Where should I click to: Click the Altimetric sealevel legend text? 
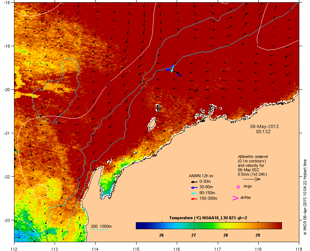(253, 157)
